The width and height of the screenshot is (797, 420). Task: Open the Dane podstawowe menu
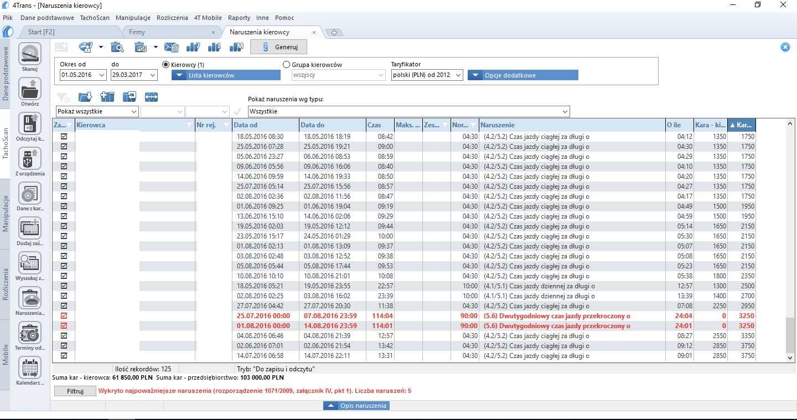coord(47,18)
